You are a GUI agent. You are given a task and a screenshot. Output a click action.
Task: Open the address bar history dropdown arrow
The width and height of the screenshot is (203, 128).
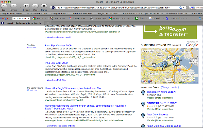click(184, 8)
